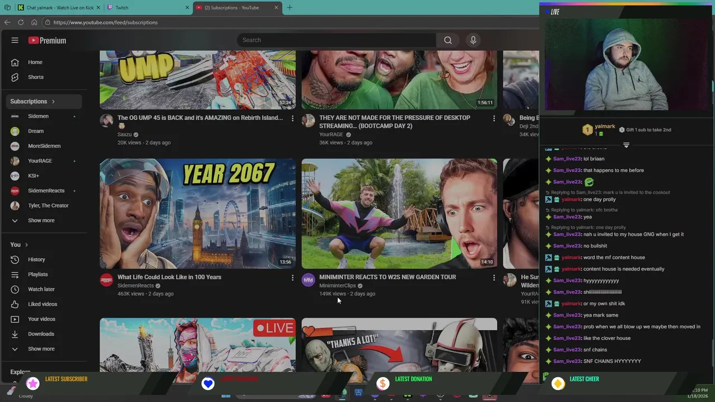This screenshot has height=402, width=715.
Task: Click chat message like the clover house
Action: [607, 338]
